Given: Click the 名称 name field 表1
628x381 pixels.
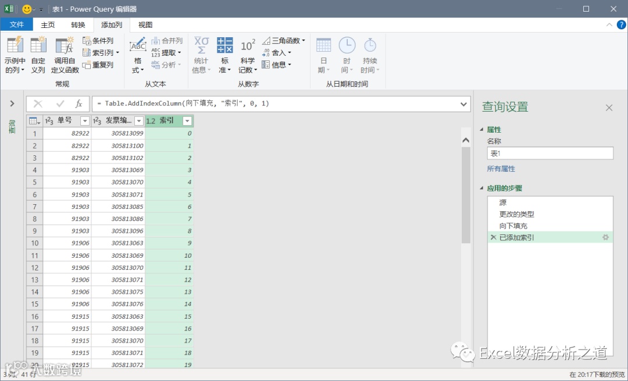Looking at the screenshot, I should (550, 154).
